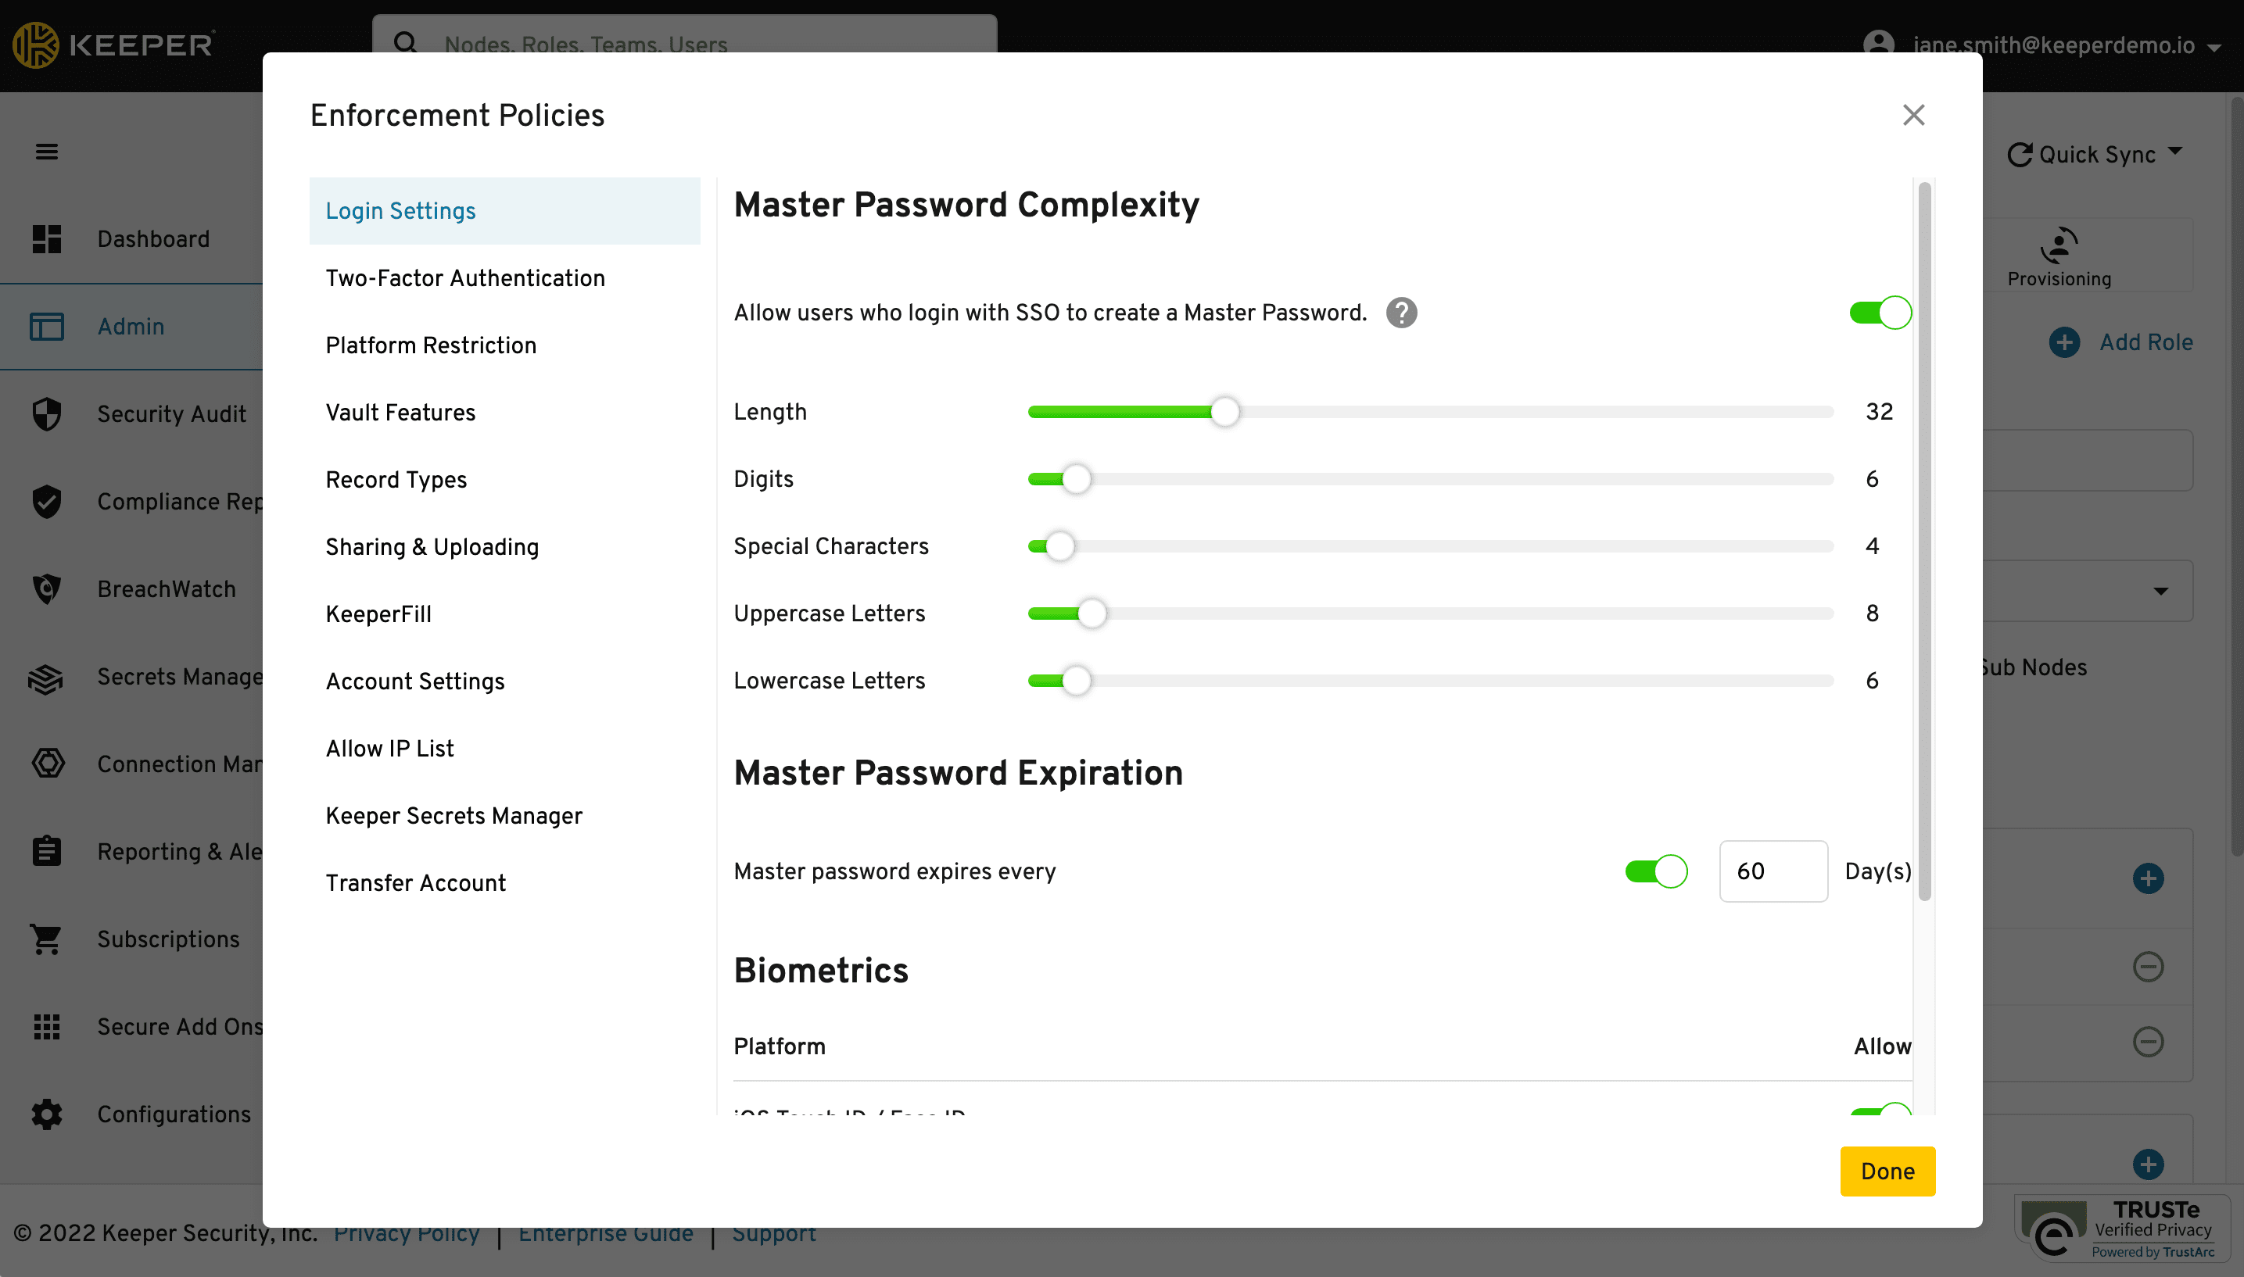Screen dimensions: 2244x1277
Task: Open the Support footer link
Action: [x=774, y=1232]
